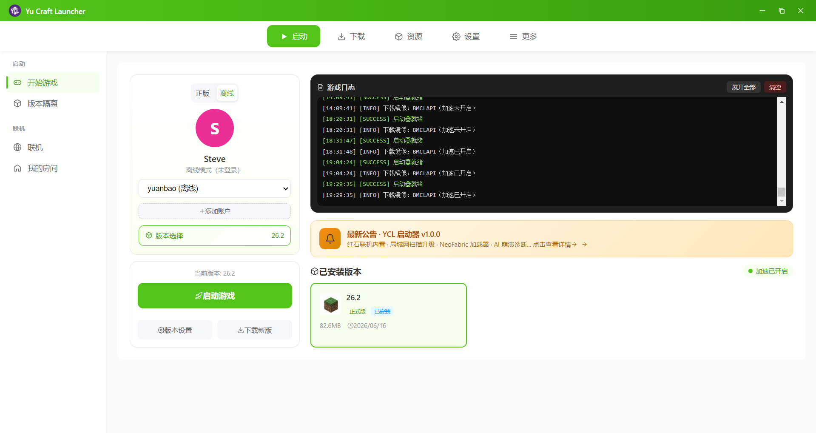
Task: Click the orange bell announcement icon
Action: click(330, 239)
